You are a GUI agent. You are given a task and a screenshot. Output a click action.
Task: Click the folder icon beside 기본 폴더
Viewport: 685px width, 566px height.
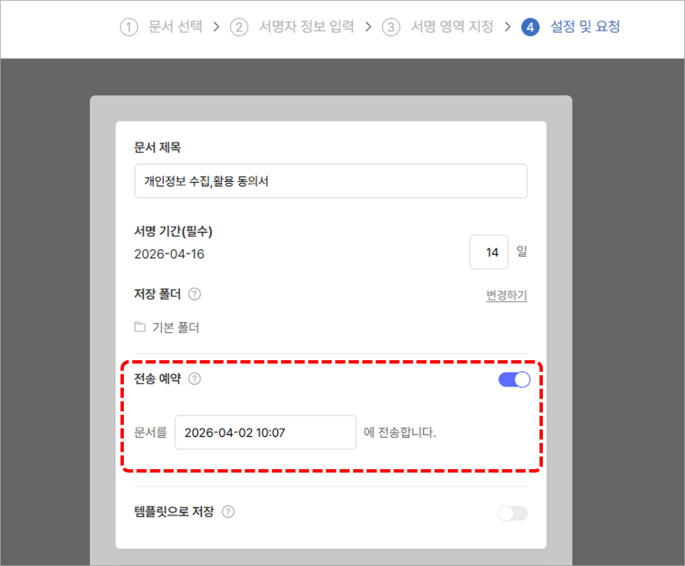click(140, 327)
